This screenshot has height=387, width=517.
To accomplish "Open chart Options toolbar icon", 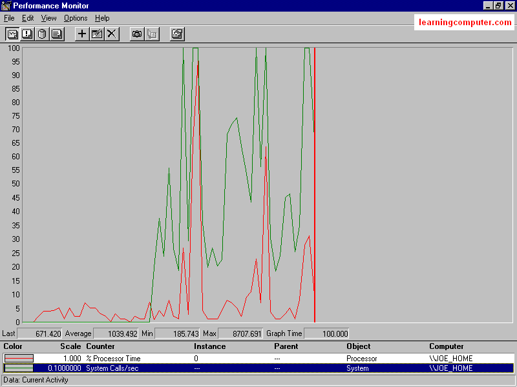I will coord(177,34).
